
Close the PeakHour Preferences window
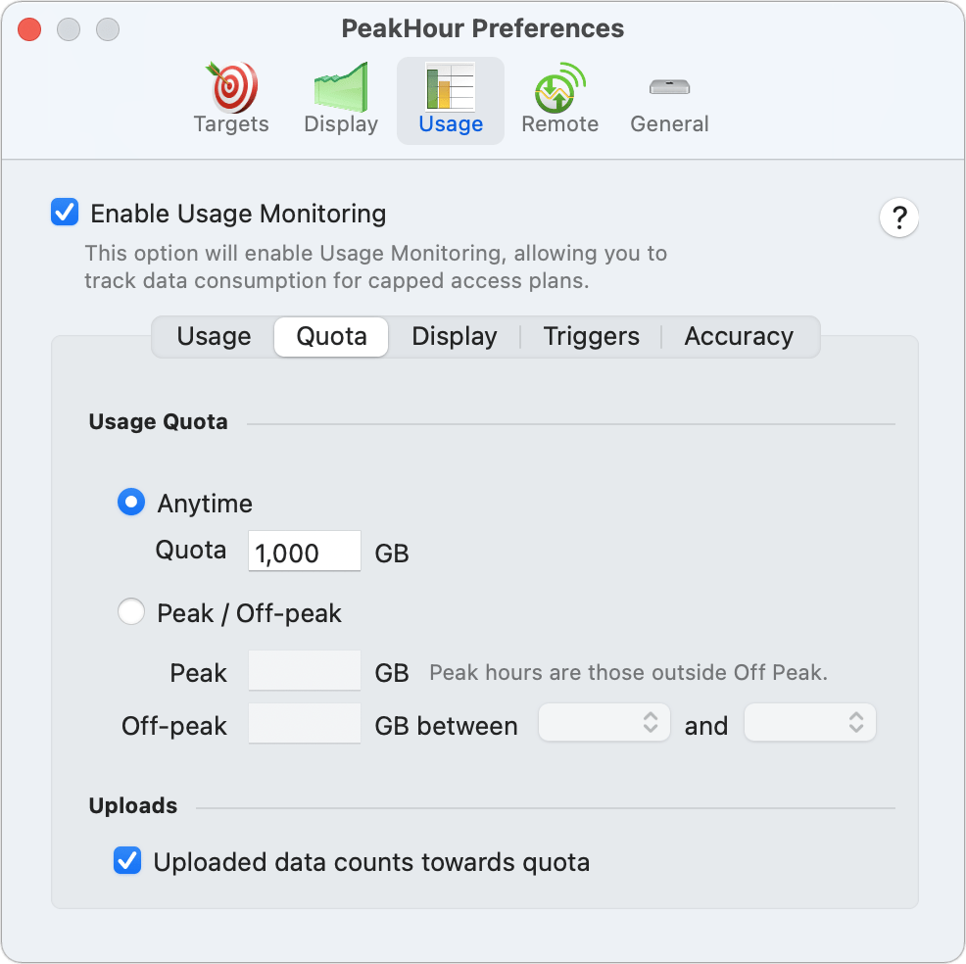click(x=29, y=29)
